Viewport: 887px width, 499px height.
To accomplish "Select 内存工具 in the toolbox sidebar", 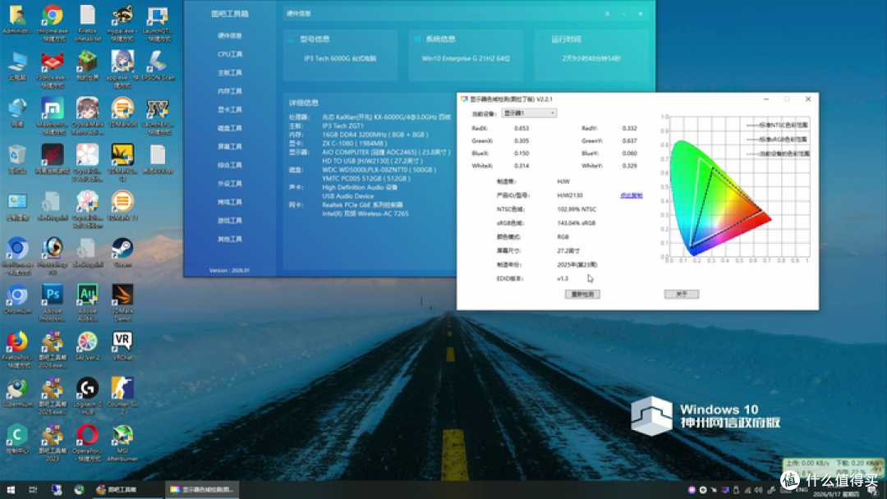I will tap(230, 91).
